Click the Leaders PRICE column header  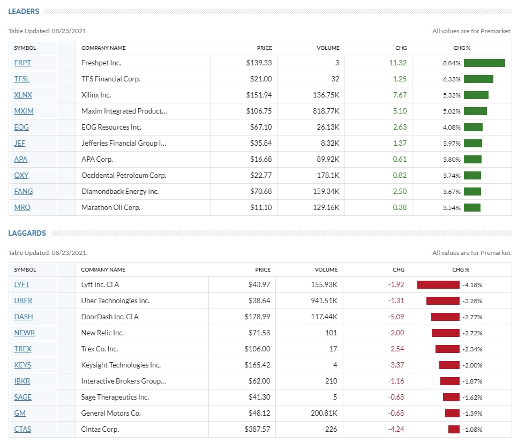pos(265,48)
